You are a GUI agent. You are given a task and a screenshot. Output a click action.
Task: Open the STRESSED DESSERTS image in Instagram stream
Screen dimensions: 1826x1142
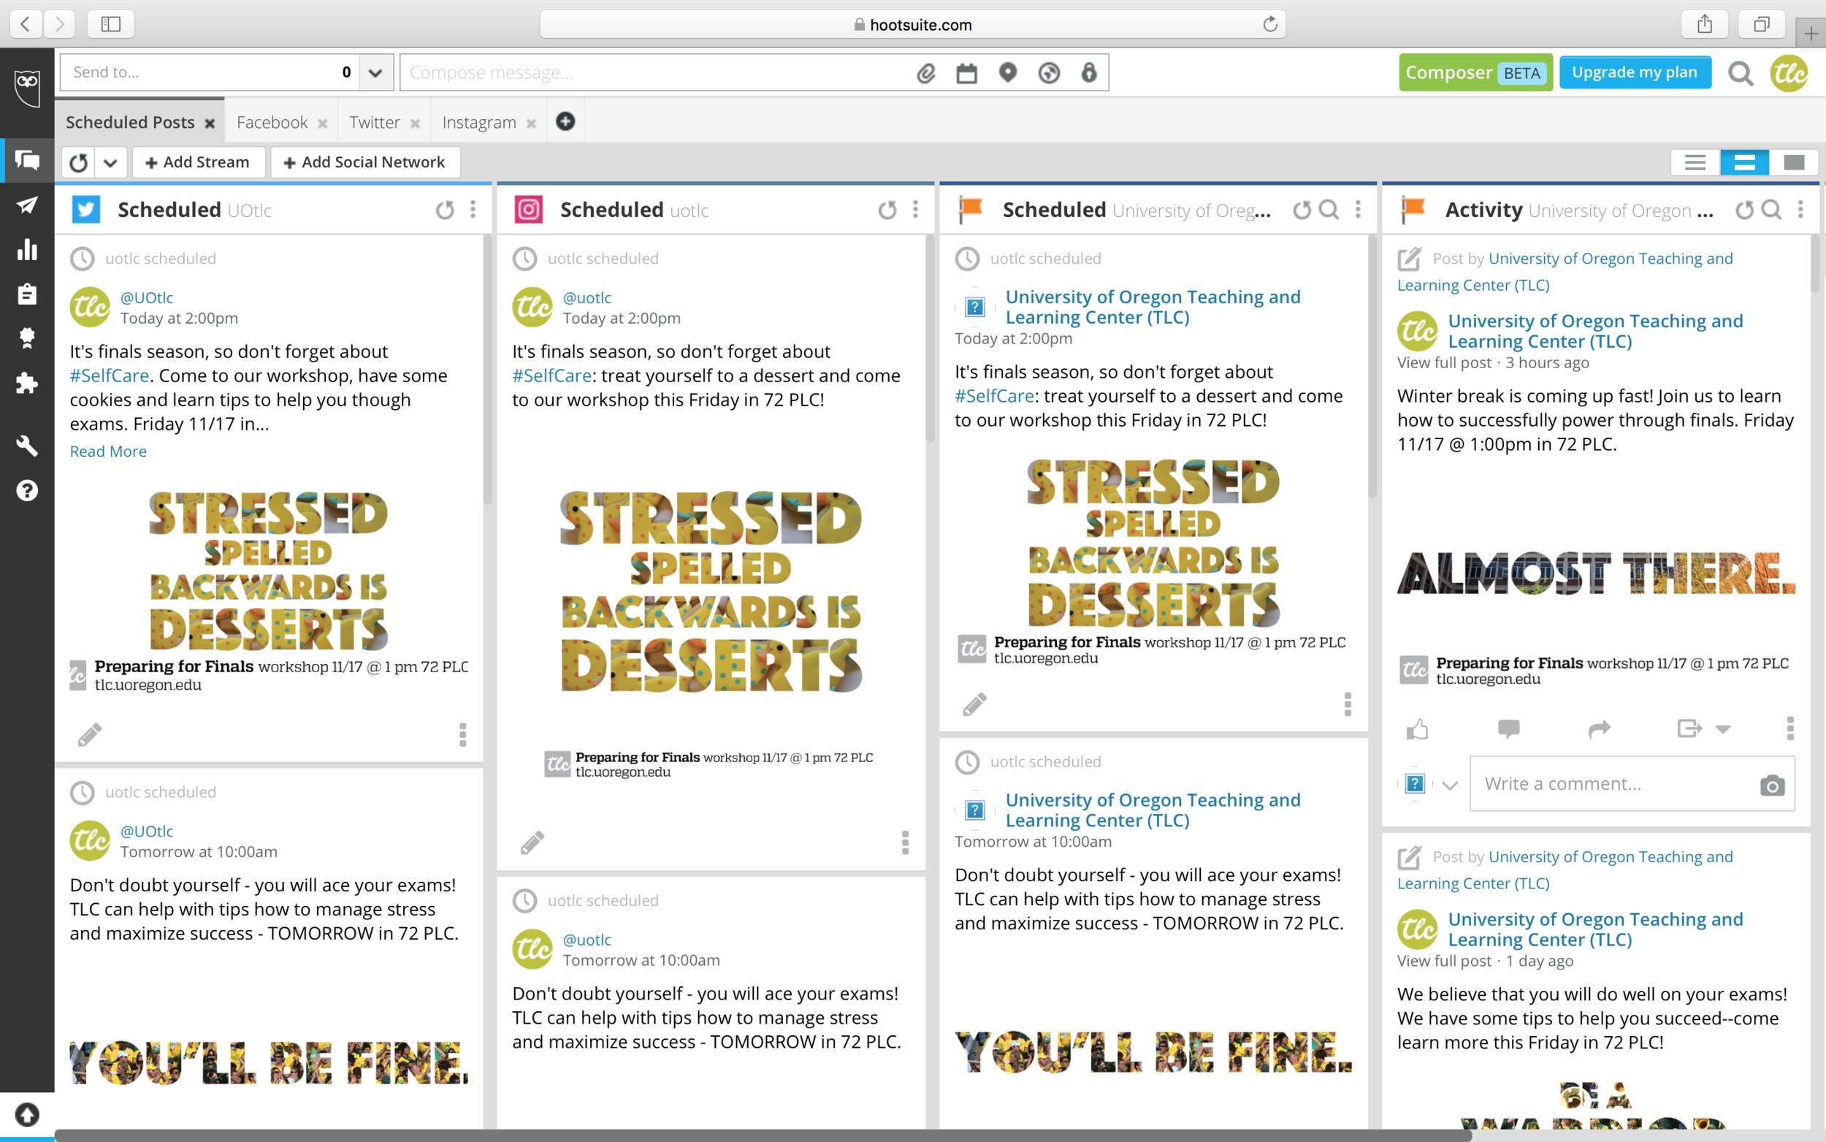tap(711, 590)
